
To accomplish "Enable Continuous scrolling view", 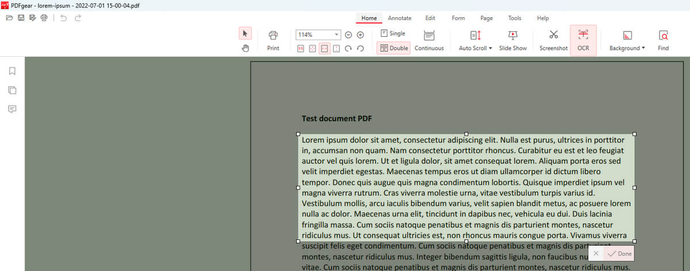I will (x=429, y=41).
